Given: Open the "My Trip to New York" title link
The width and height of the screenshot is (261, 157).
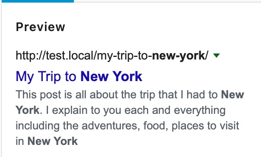Looking at the screenshot, I should pyautogui.click(x=79, y=77).
